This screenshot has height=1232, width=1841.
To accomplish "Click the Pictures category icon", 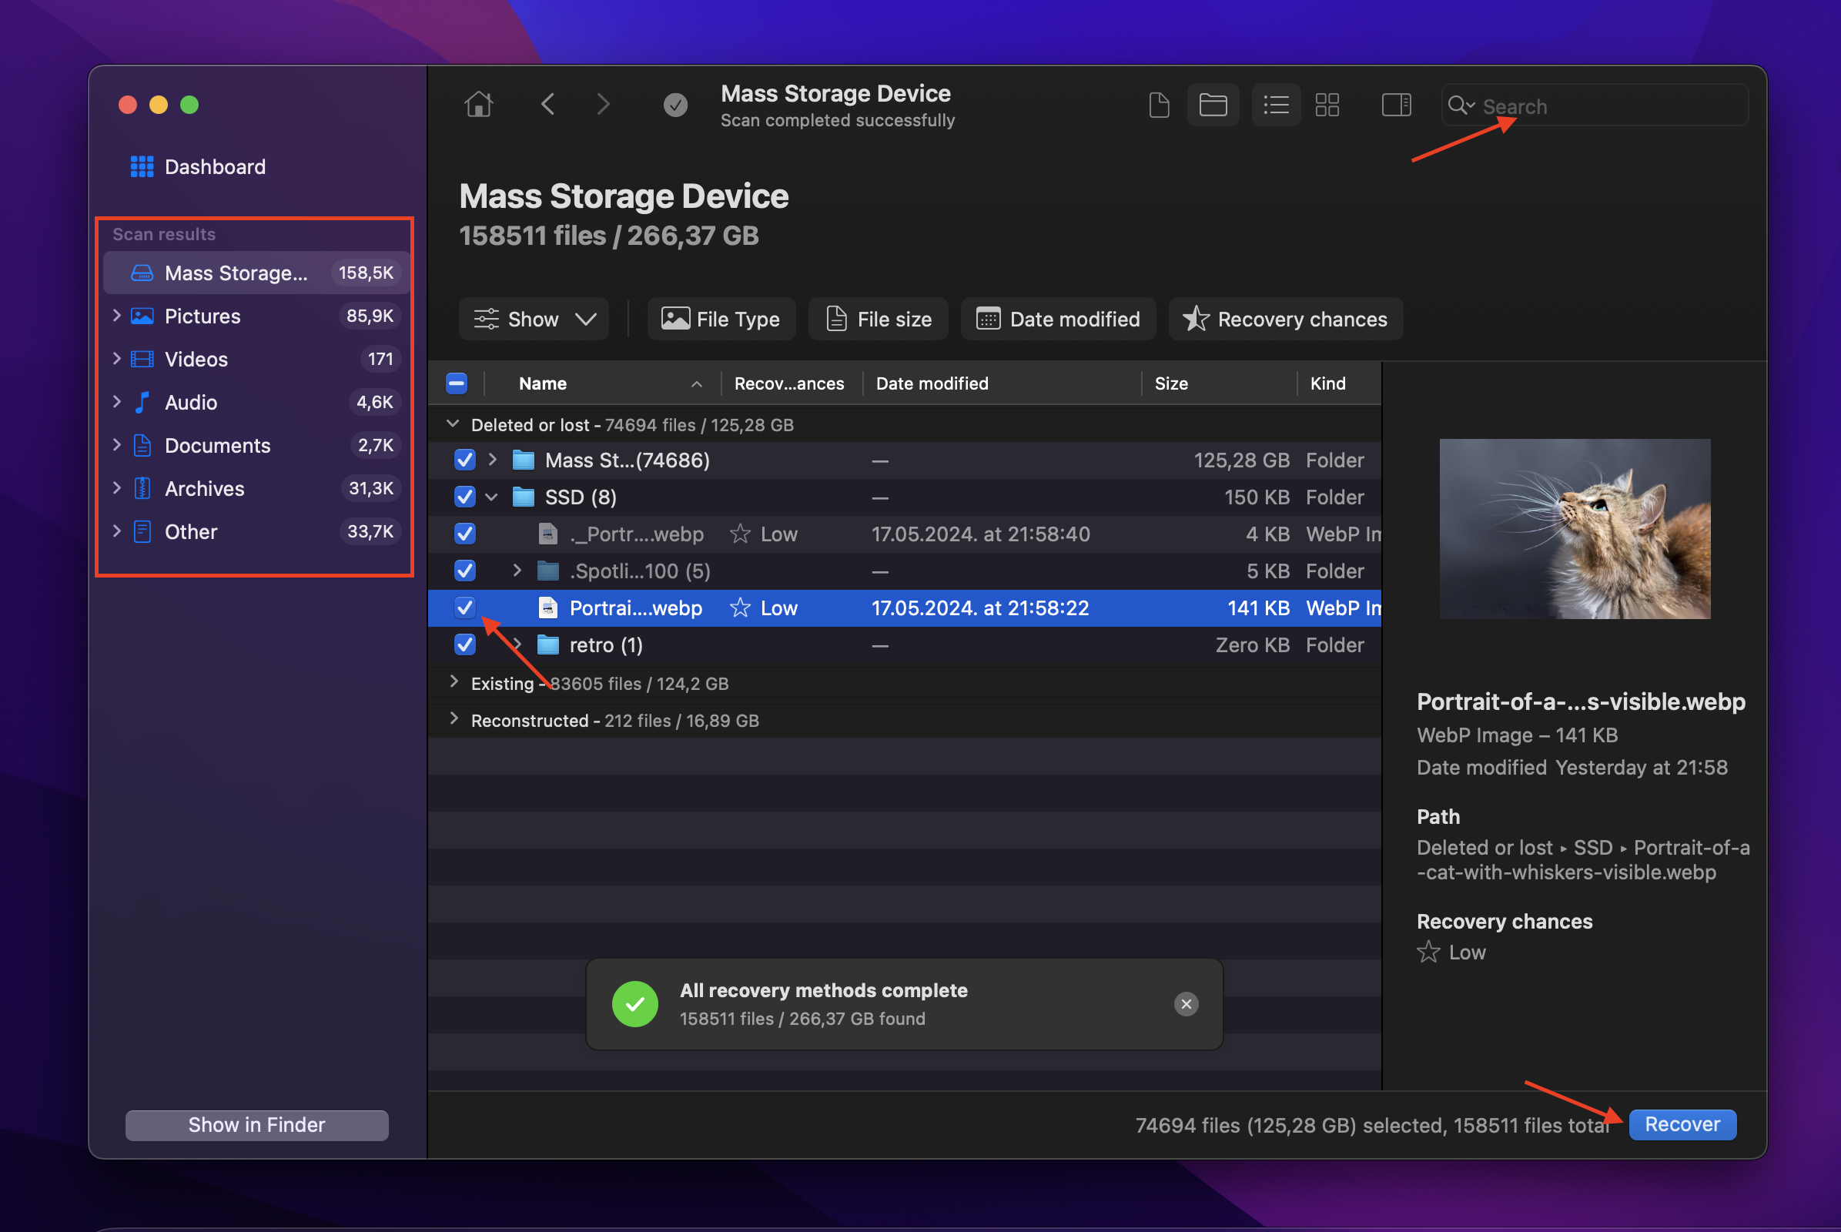I will click(x=142, y=316).
